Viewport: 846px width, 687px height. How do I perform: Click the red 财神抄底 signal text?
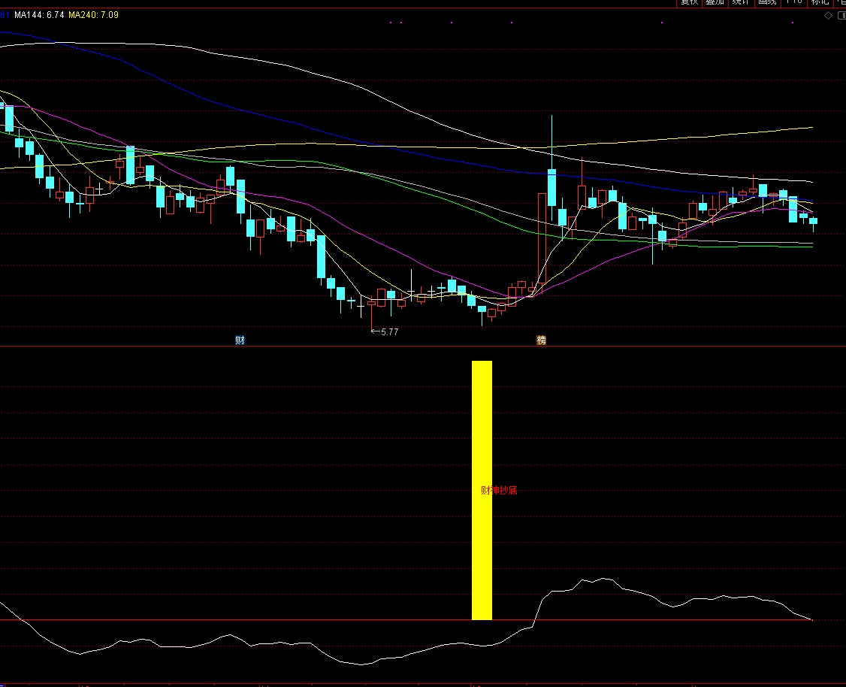[x=499, y=490]
